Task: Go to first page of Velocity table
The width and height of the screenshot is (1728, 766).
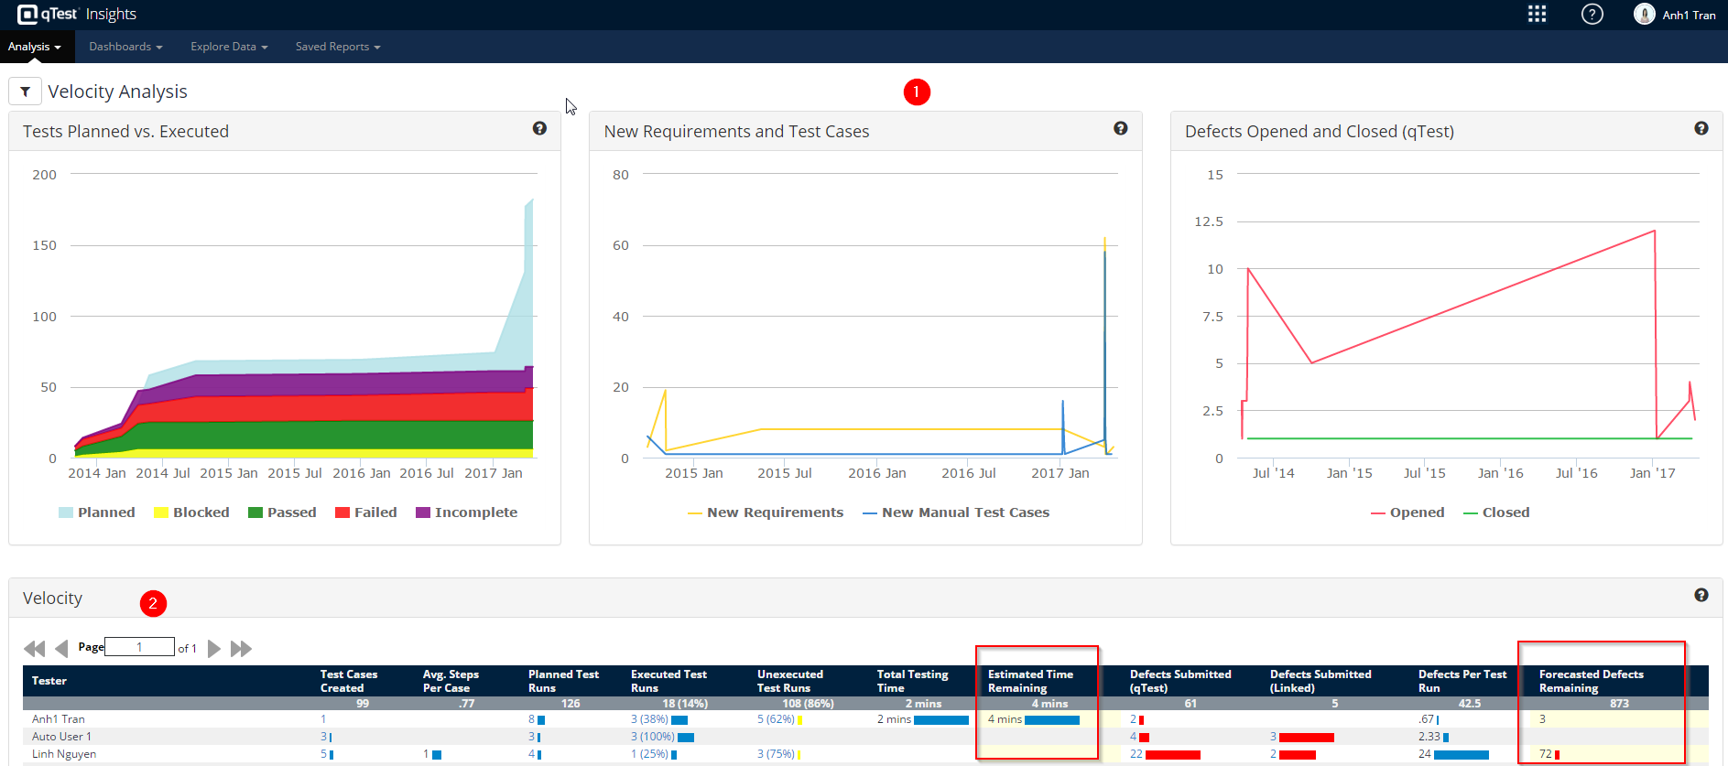Action: (x=34, y=649)
